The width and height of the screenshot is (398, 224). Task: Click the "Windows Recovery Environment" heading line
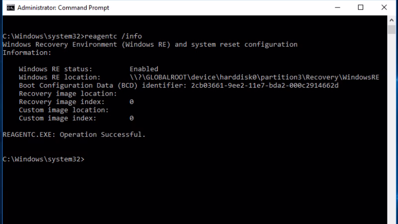(150, 44)
